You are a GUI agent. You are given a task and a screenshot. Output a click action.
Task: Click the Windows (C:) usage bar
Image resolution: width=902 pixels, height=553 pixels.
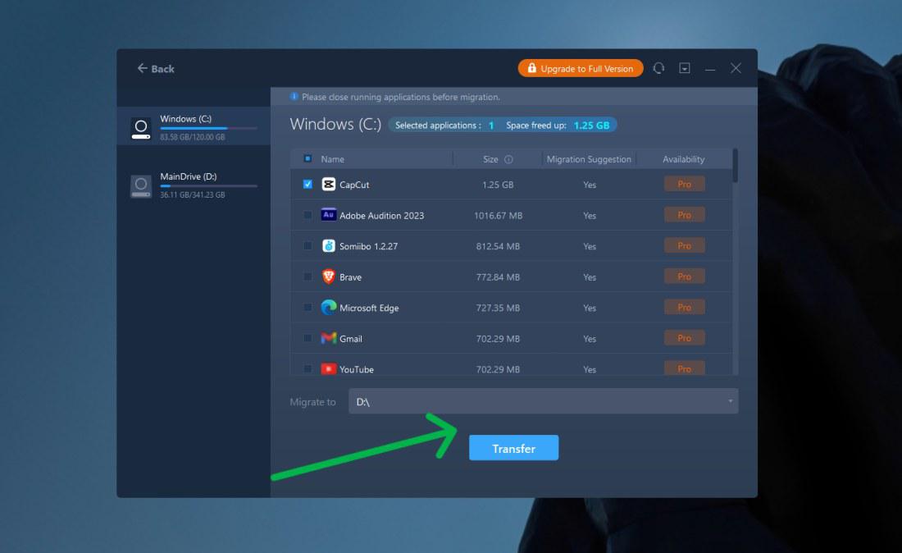pos(208,128)
